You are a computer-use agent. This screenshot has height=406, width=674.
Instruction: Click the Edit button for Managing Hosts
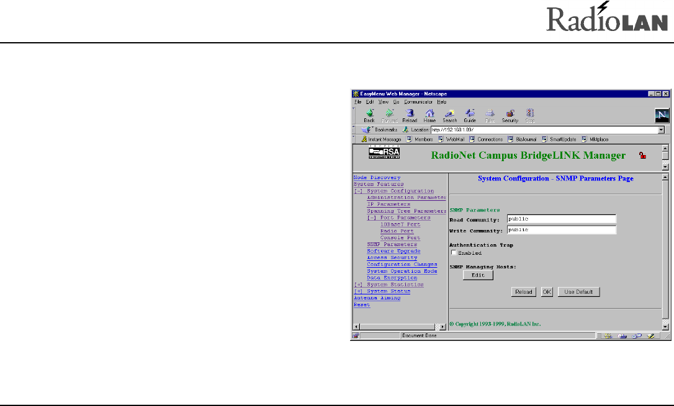[478, 275]
